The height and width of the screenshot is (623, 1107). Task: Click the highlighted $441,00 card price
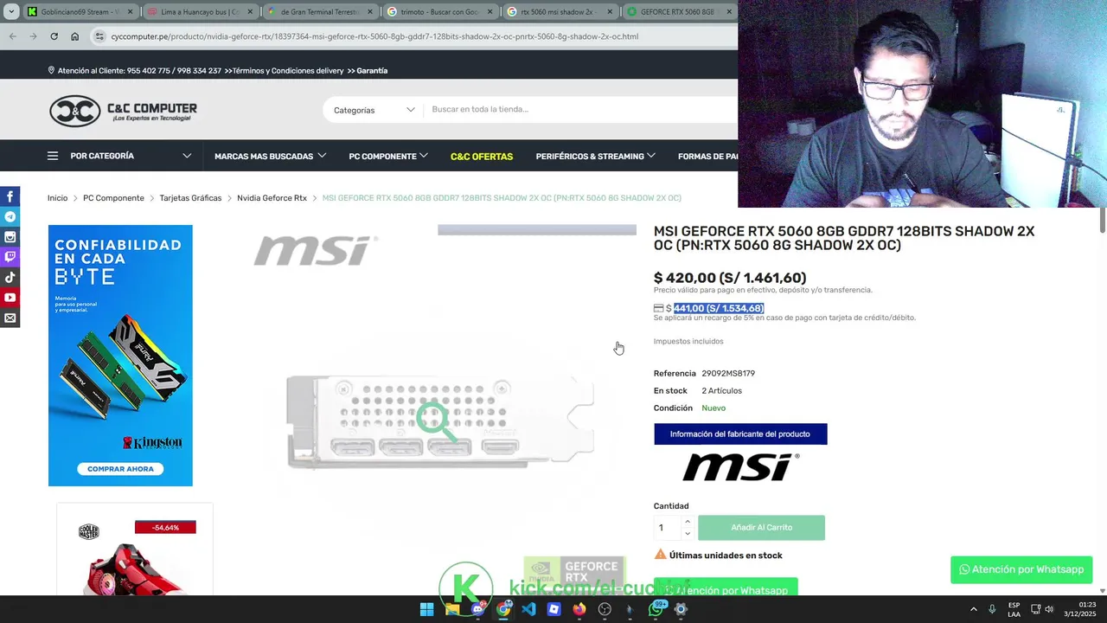tap(719, 308)
